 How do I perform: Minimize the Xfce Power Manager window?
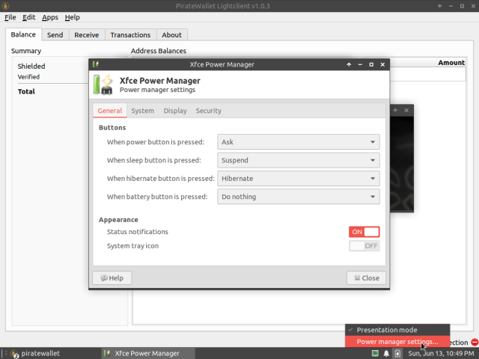pos(360,64)
